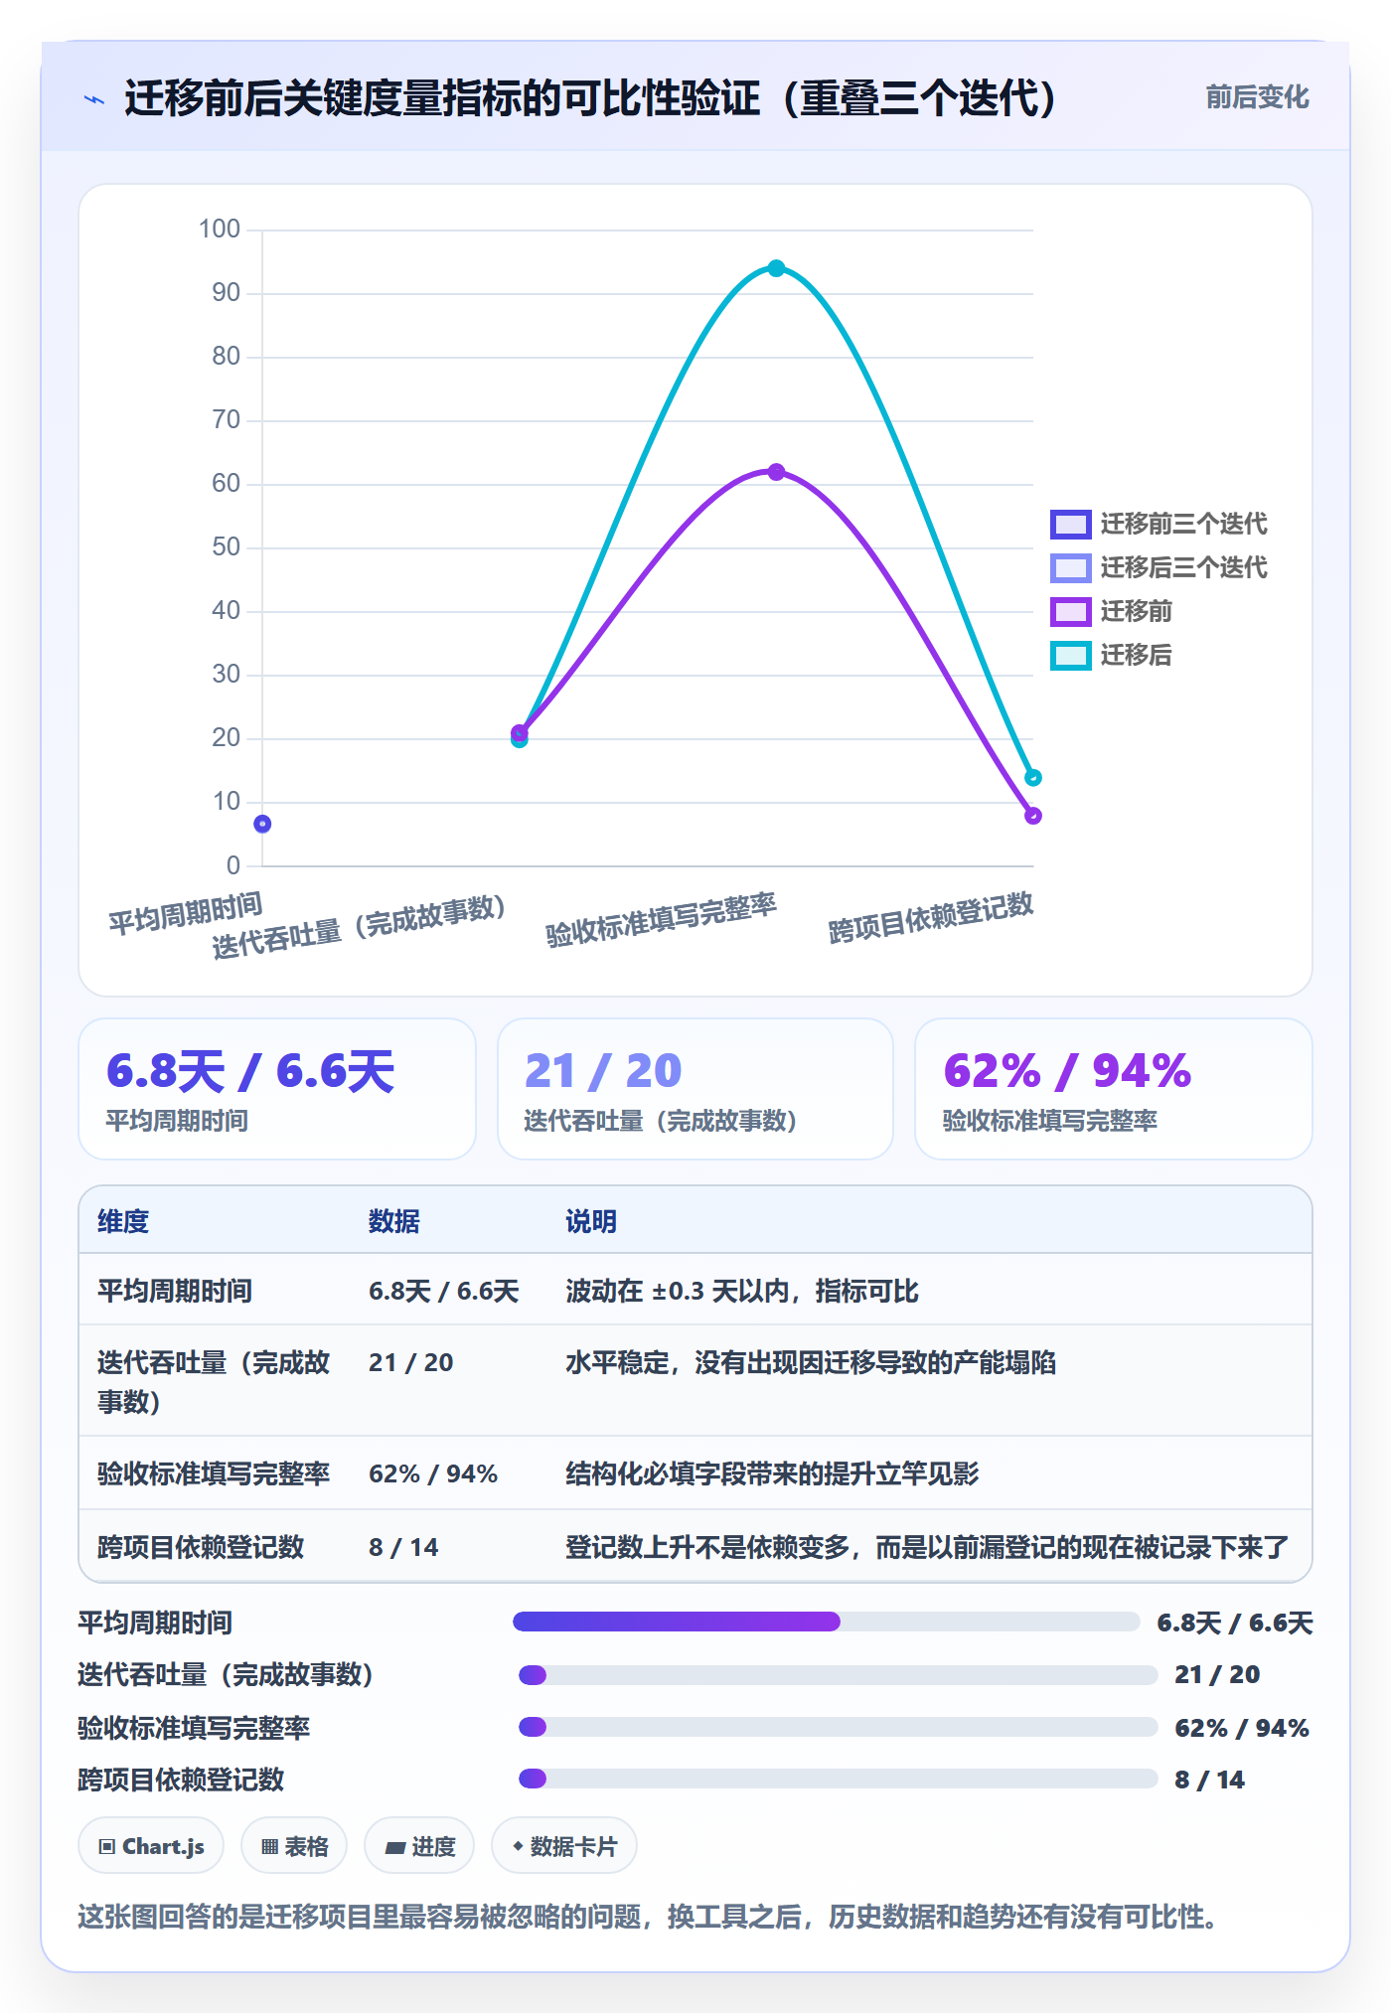Click the 数据 table column header

[x=394, y=1221]
